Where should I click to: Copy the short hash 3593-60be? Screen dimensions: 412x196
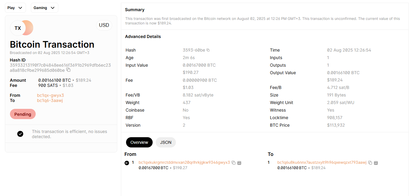point(208,50)
